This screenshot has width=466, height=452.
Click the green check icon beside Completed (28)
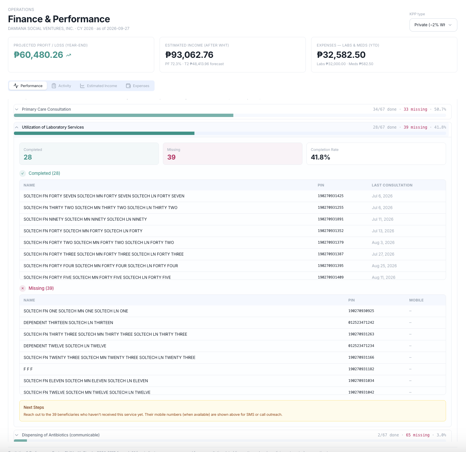tap(23, 173)
